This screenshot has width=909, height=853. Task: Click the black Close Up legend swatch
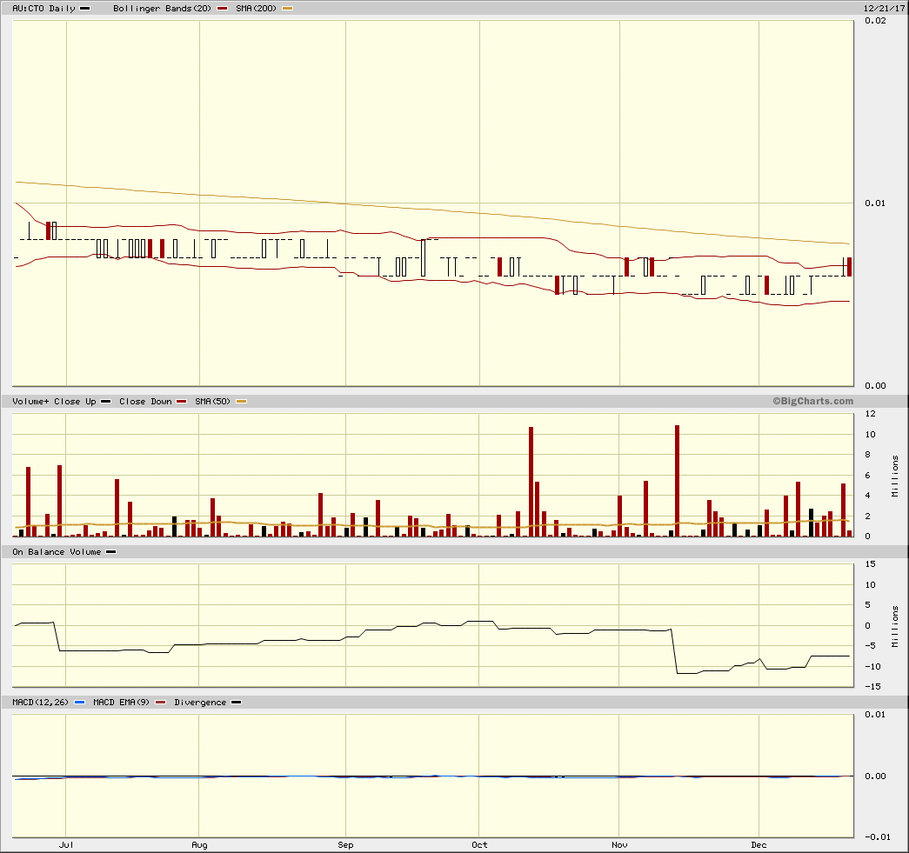[x=105, y=402]
